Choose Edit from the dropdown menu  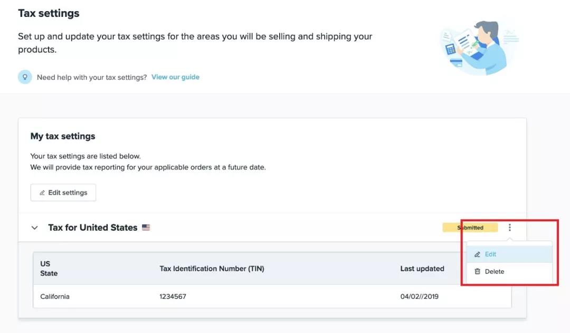pos(491,254)
